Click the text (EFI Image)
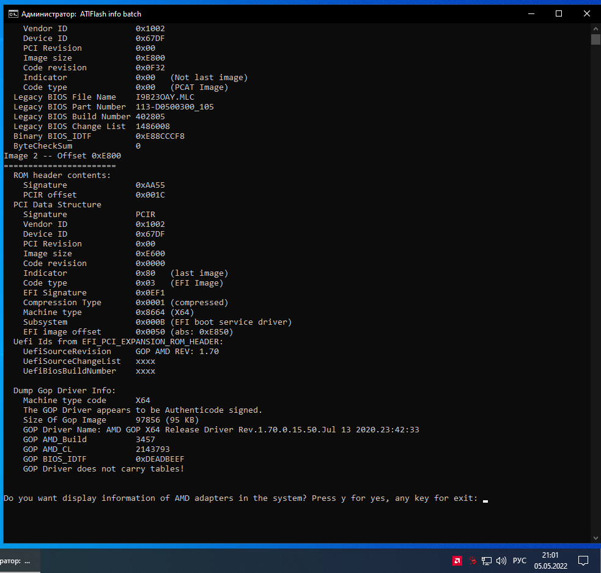The height and width of the screenshot is (573, 601). [197, 283]
